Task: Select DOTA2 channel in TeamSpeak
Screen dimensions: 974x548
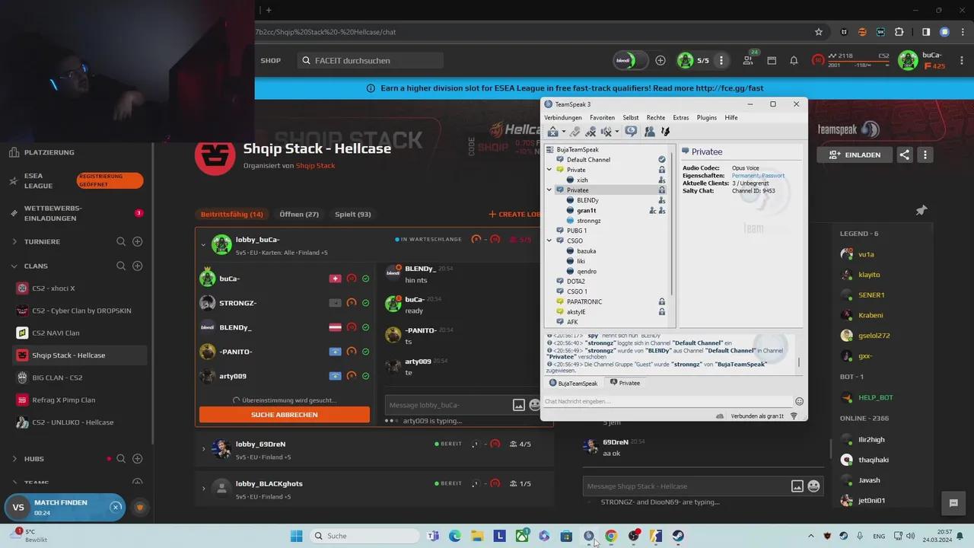Action: (x=576, y=282)
